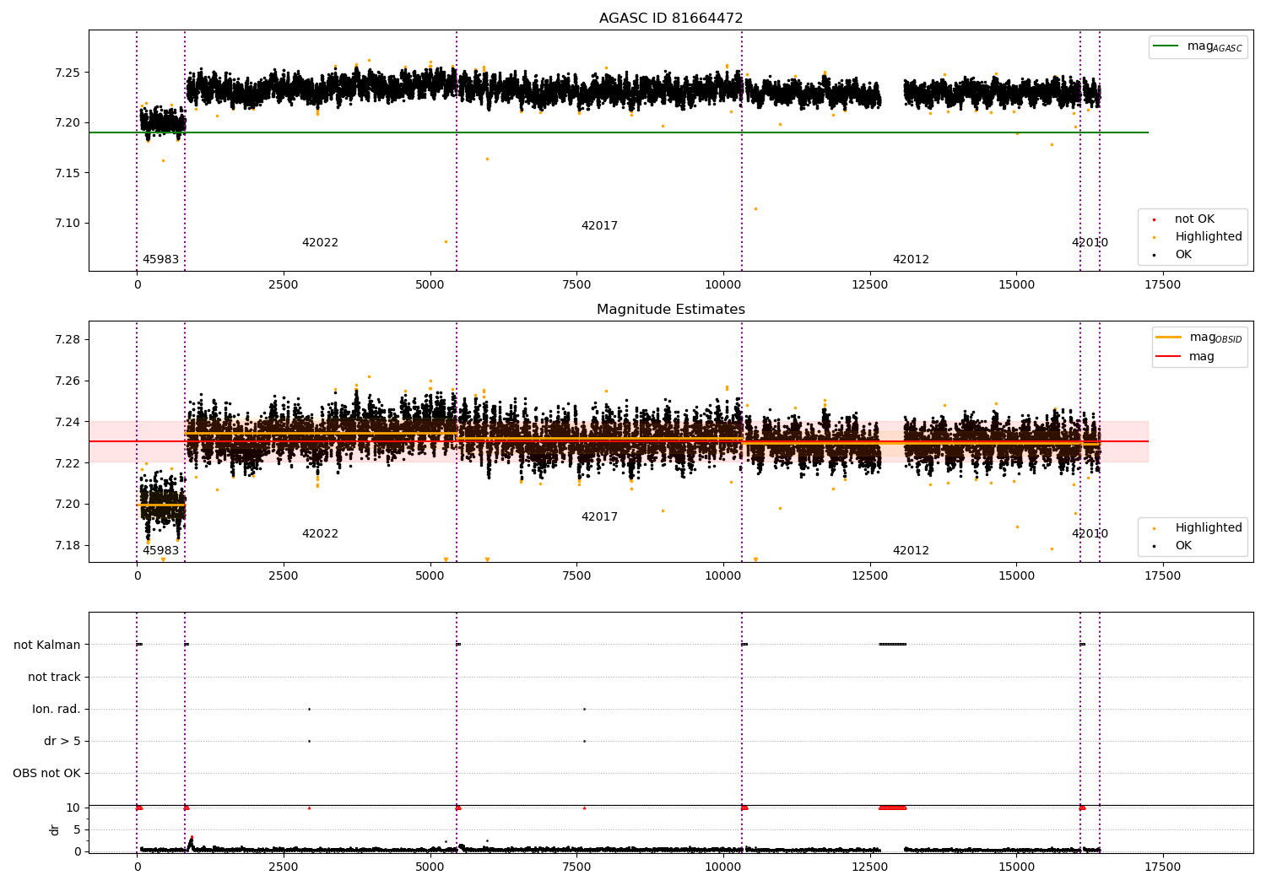
Task: Click the "Ion. rad." row label
Action: (x=57, y=709)
